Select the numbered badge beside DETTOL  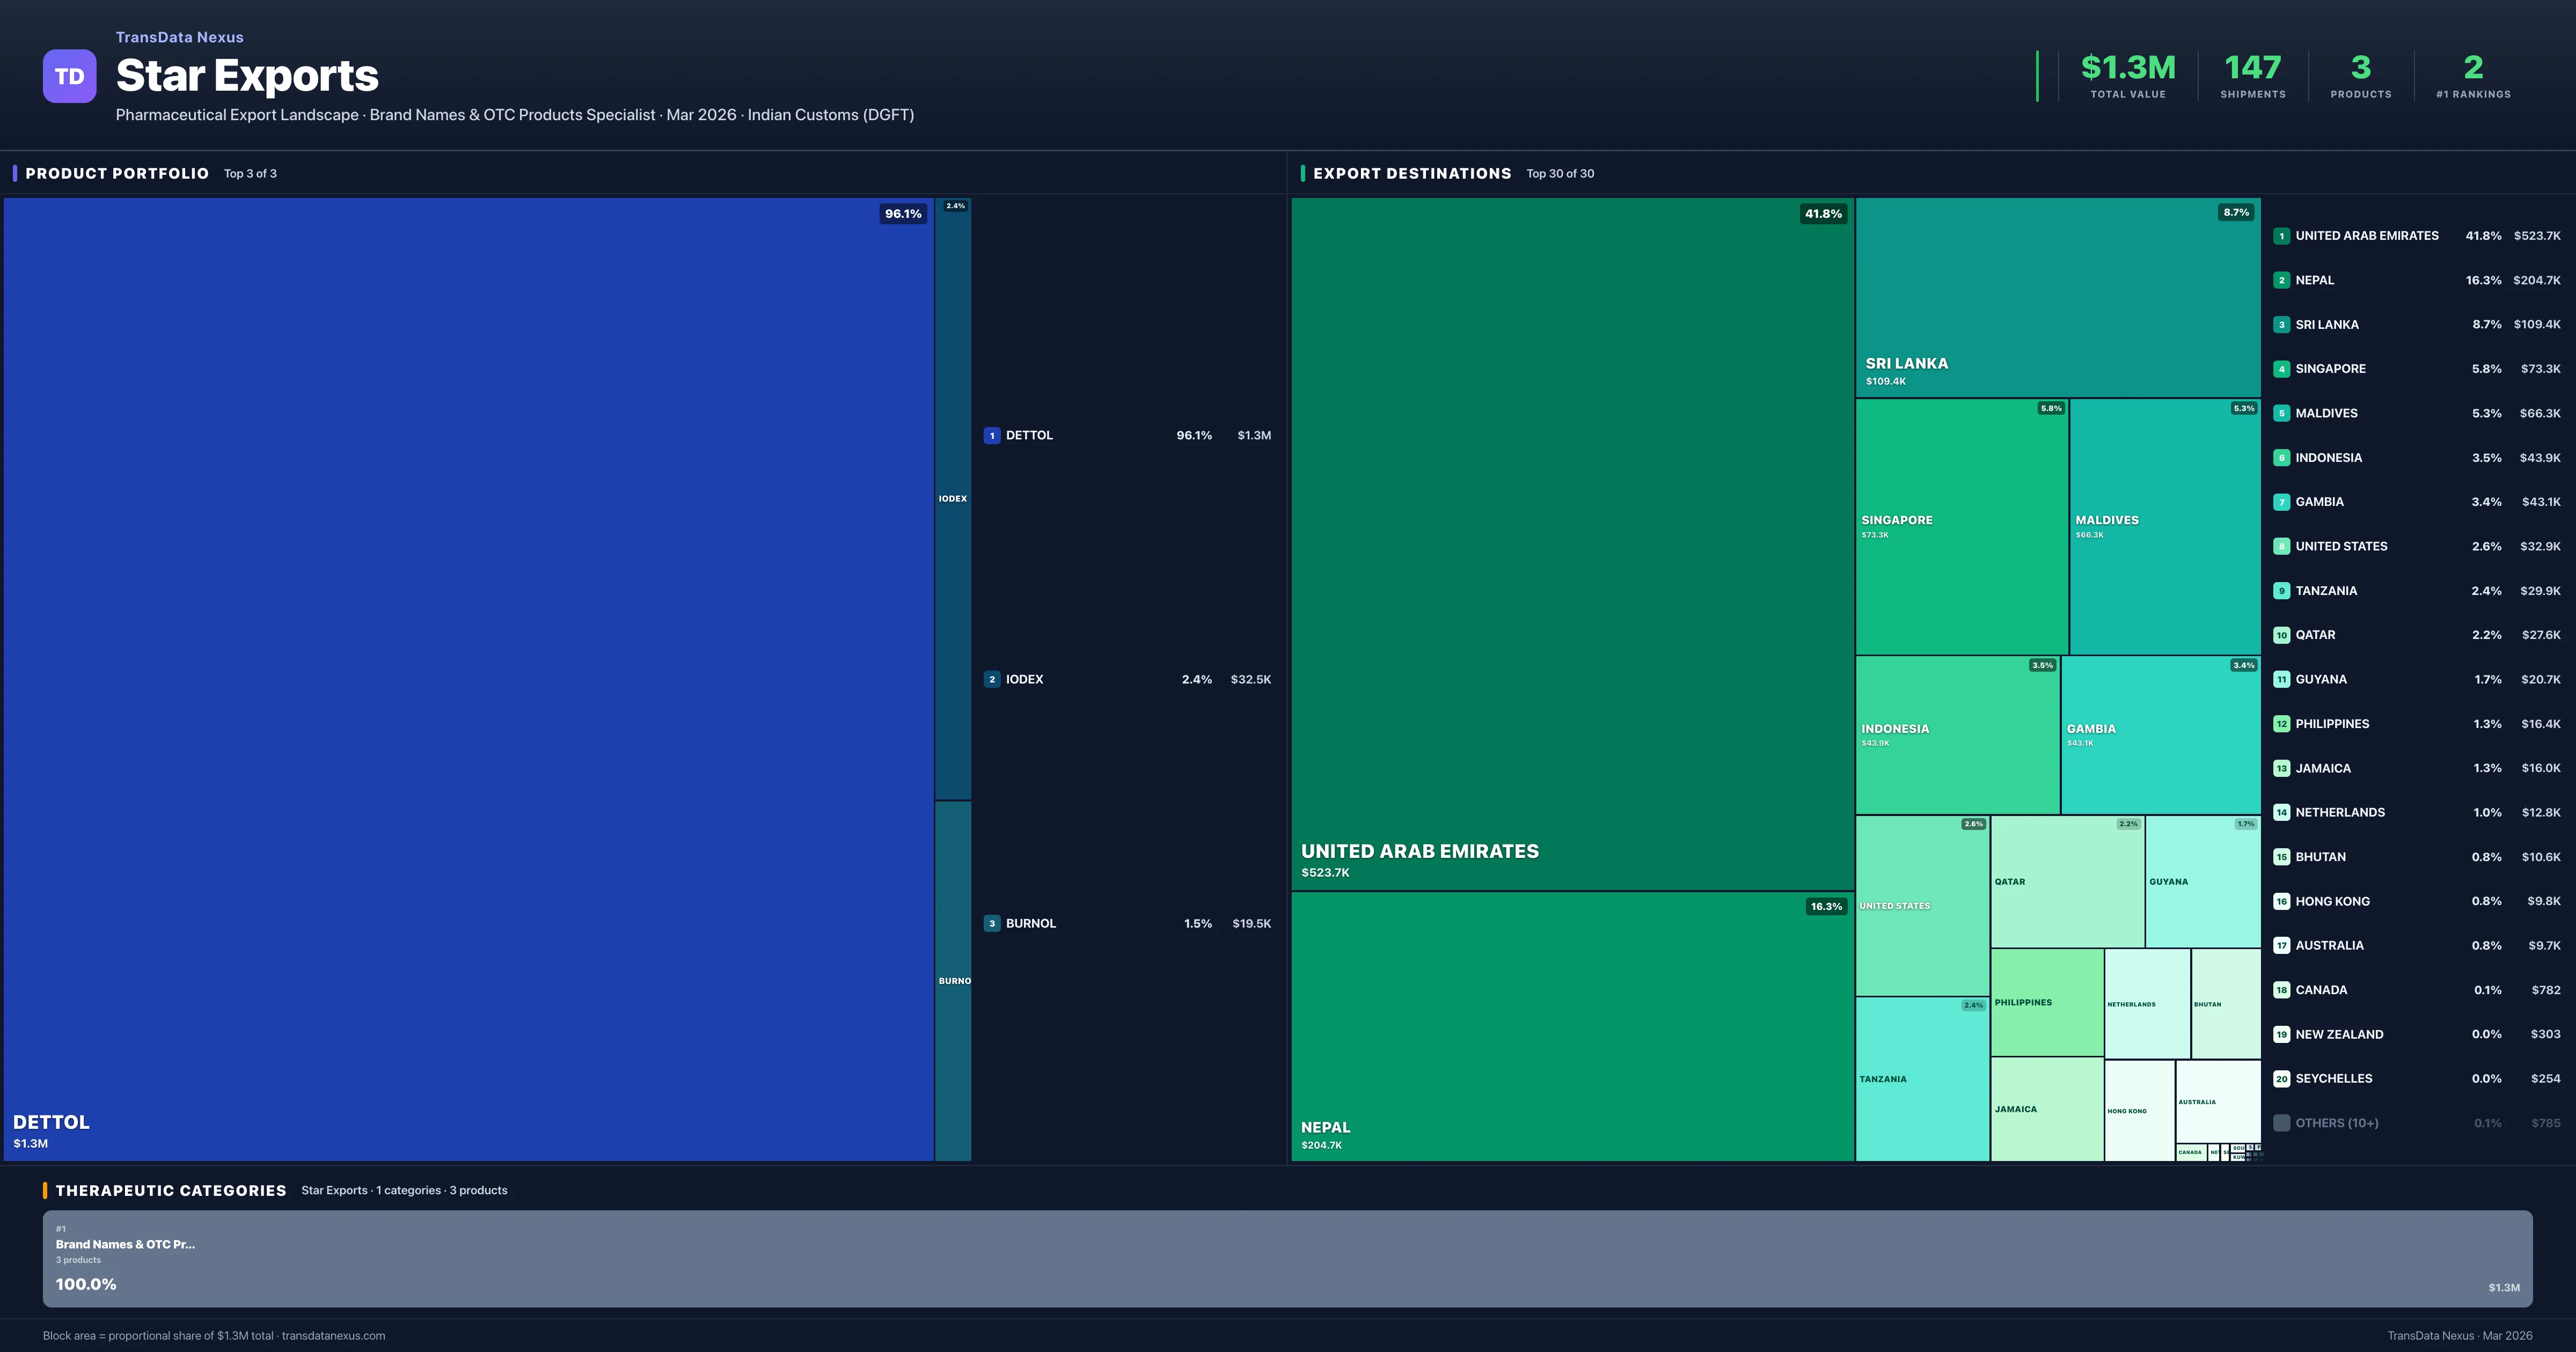[x=991, y=435]
